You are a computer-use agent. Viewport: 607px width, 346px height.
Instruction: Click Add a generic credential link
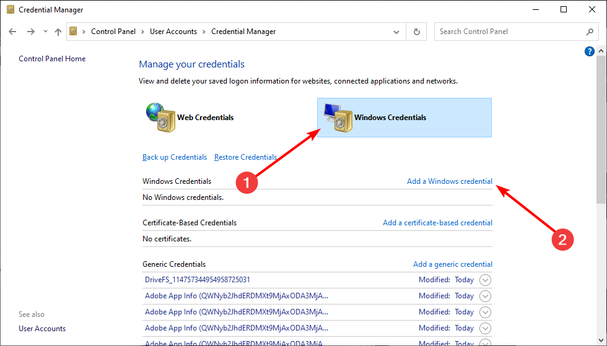[x=453, y=264]
